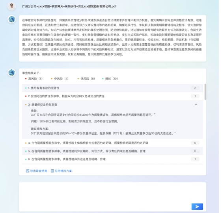This screenshot has height=213, width=222.
Task: Click the first AI assistant swirl avatar
Action: click(x=11, y=19)
